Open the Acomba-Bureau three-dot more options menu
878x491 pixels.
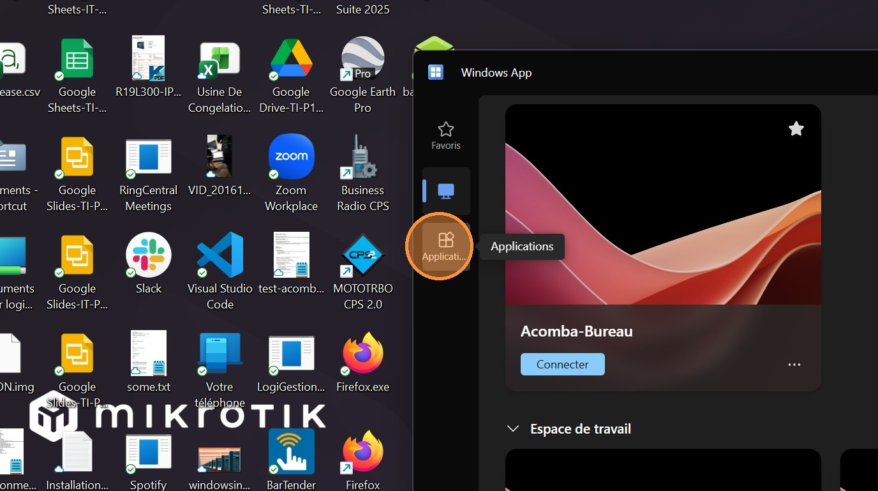pos(794,365)
